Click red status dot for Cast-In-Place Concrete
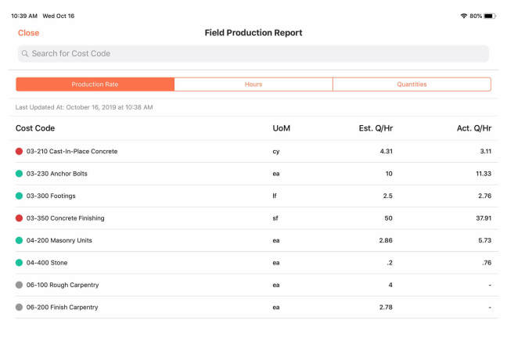507x338 pixels. click(19, 151)
